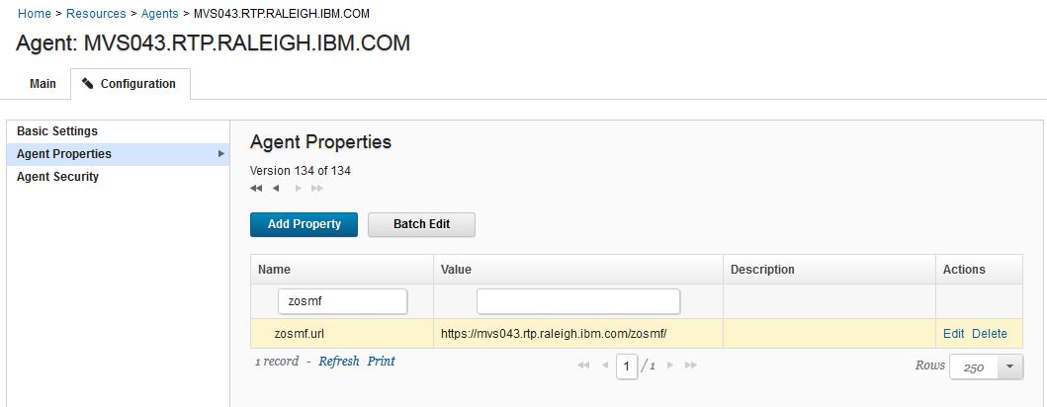1047x407 pixels.
Task: Click the Name filter field
Action: (x=342, y=301)
